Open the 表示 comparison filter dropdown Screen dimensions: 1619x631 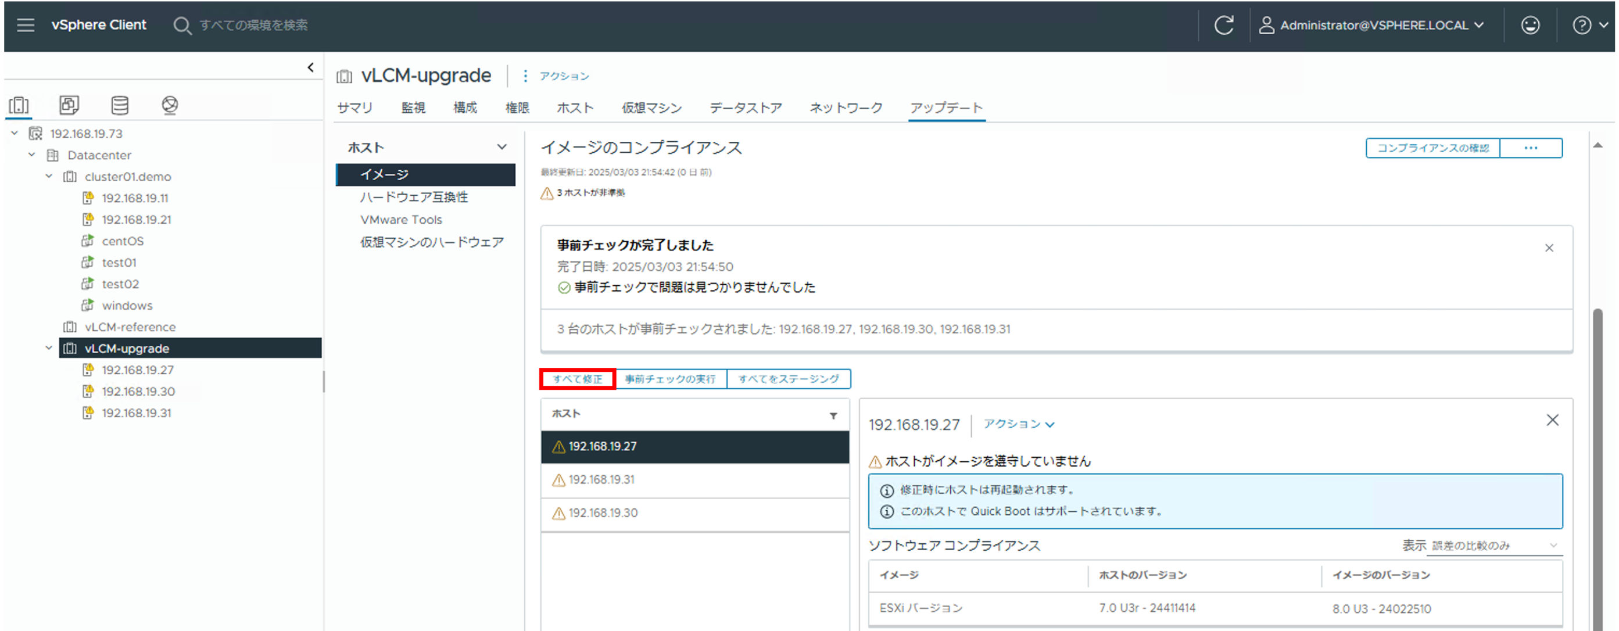pyautogui.click(x=1495, y=546)
